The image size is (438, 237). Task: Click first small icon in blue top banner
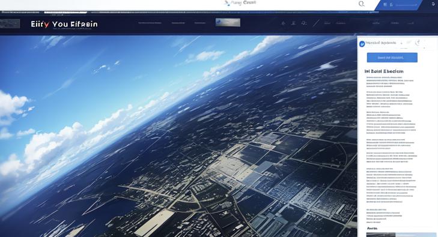[385, 4]
